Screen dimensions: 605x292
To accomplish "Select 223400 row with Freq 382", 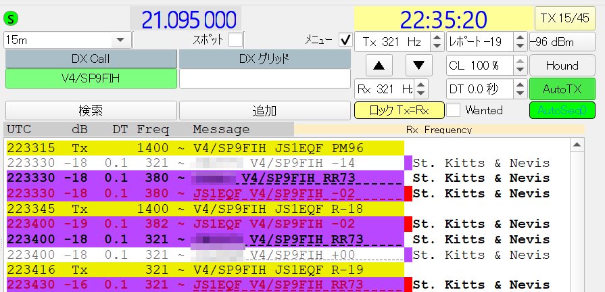I will 205,224.
